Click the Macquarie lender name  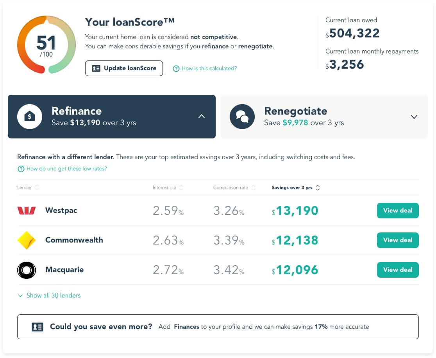(64, 270)
